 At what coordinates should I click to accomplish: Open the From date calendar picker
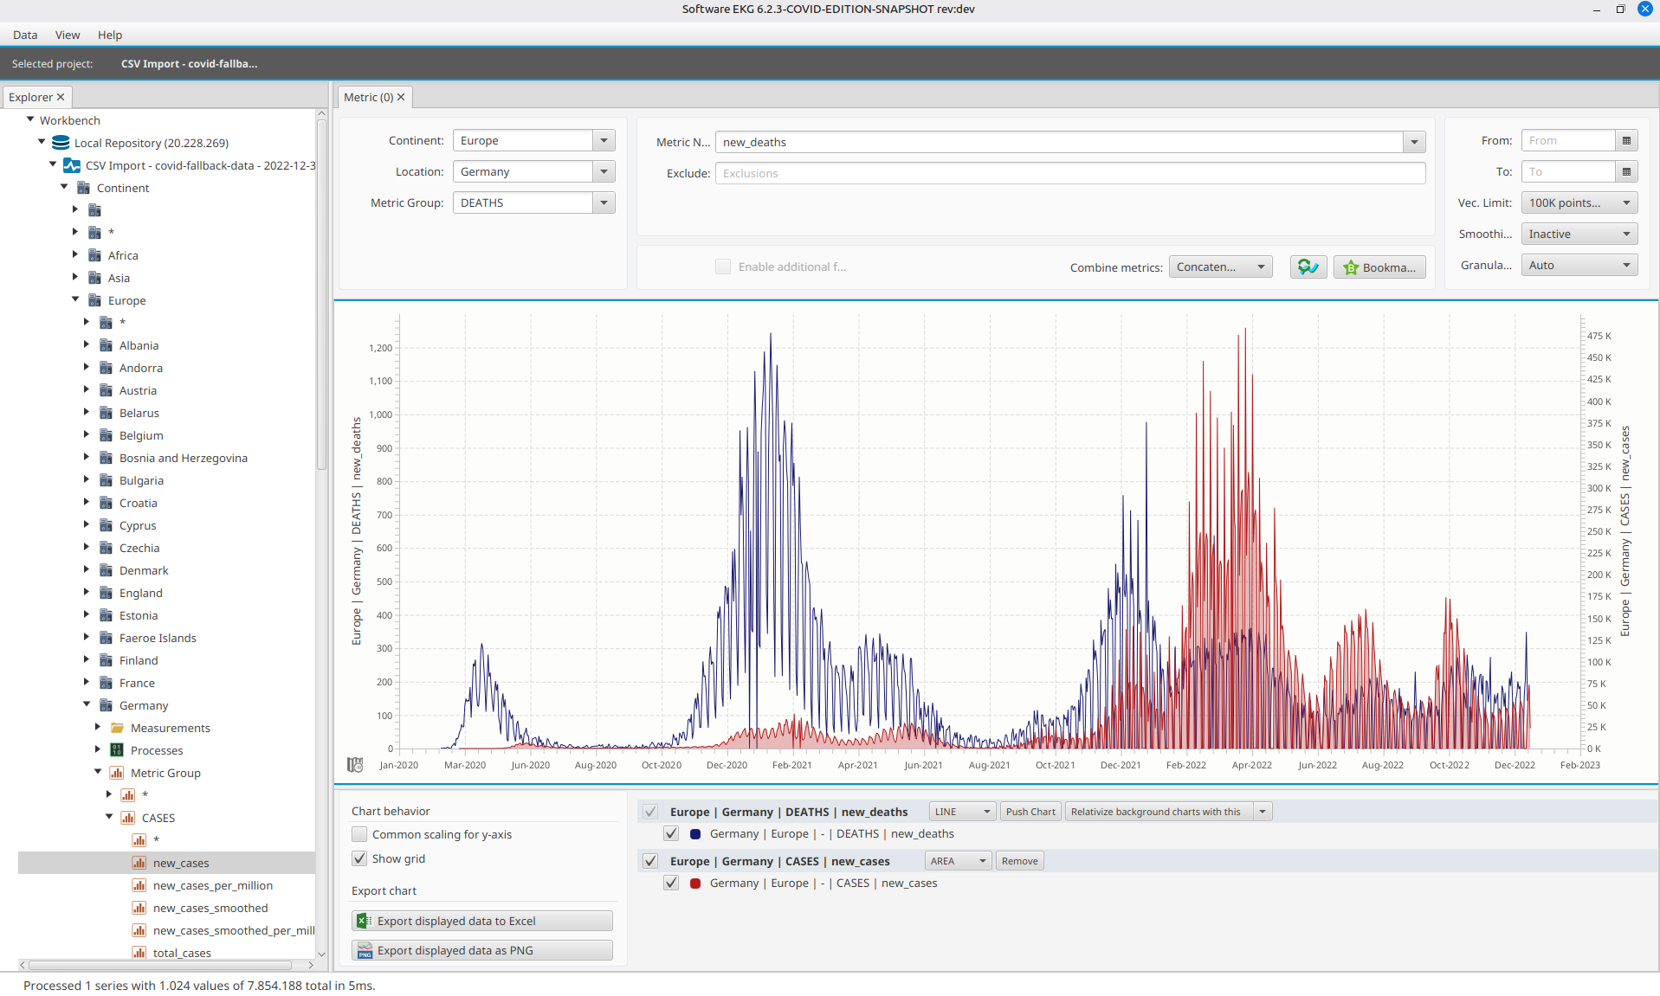pos(1626,141)
